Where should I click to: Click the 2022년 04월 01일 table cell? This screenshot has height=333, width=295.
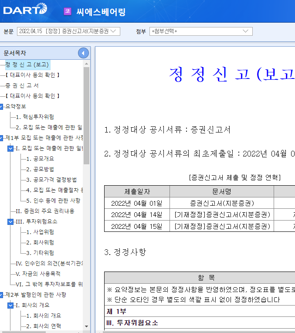pos(137,204)
